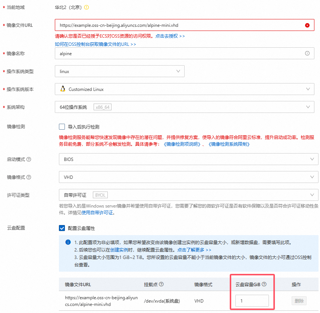
Task: Enable the 导入后执行检测 checkbox
Action: 62,127
